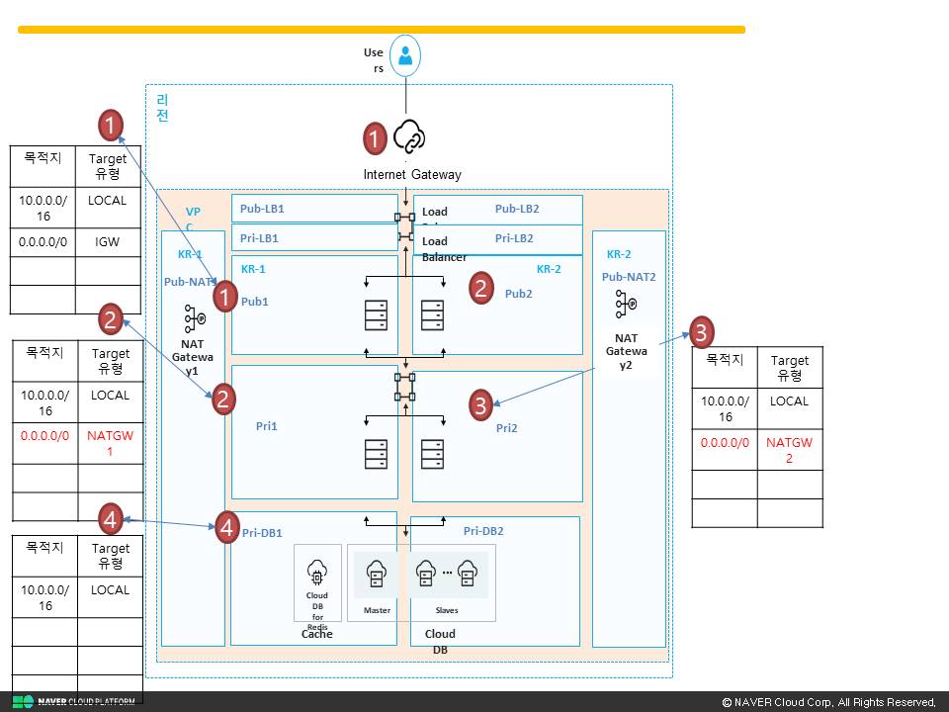
Task: Select red marker 3 above right routing table
Action: click(702, 332)
